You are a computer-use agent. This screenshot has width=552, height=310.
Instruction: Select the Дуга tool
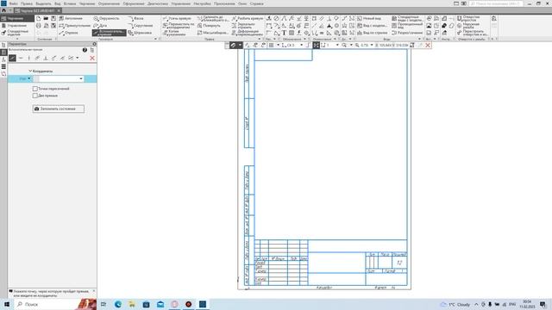pos(100,26)
